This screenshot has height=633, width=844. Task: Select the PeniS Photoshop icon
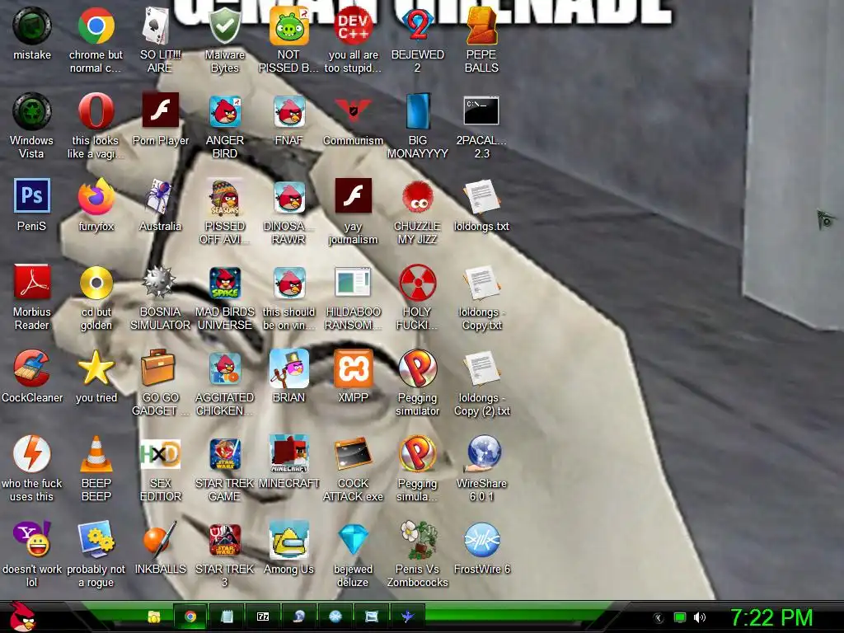click(32, 197)
